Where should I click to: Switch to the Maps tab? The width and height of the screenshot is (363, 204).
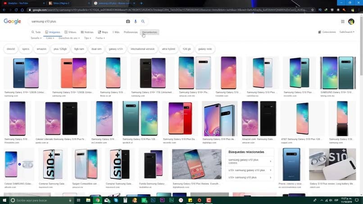click(x=103, y=32)
